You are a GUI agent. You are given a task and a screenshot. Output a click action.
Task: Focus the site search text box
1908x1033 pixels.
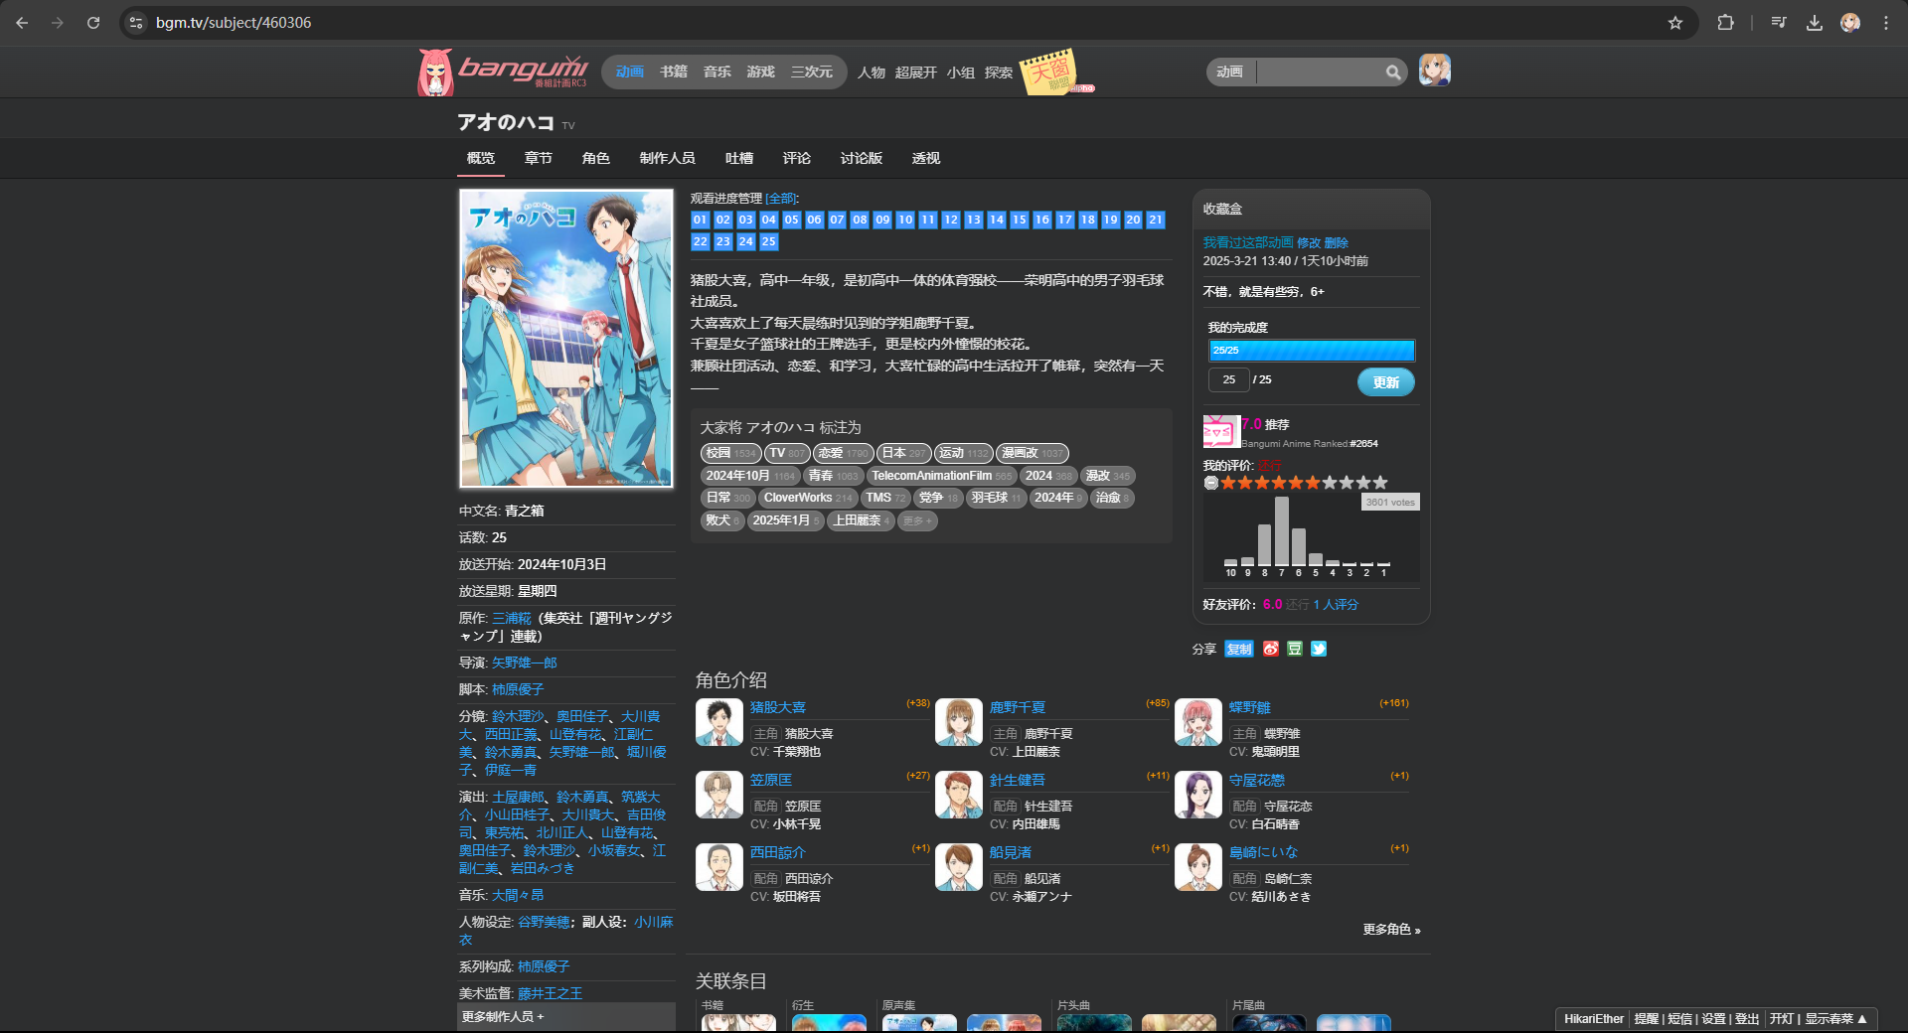[1320, 72]
